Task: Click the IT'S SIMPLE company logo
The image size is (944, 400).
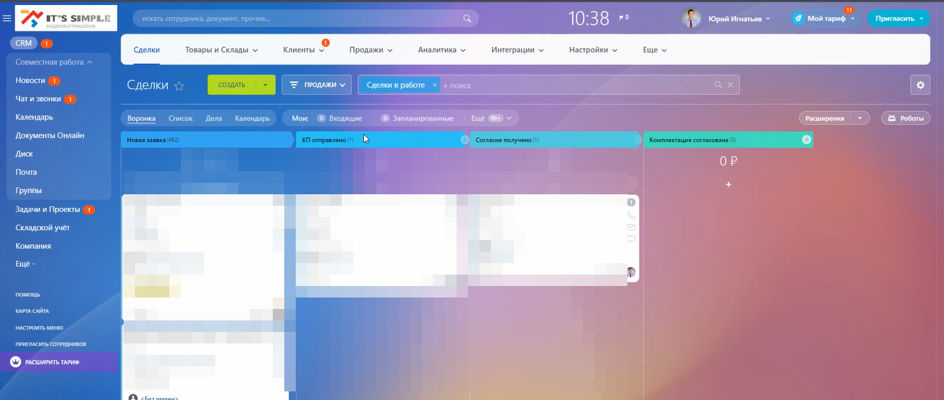Action: [65, 19]
